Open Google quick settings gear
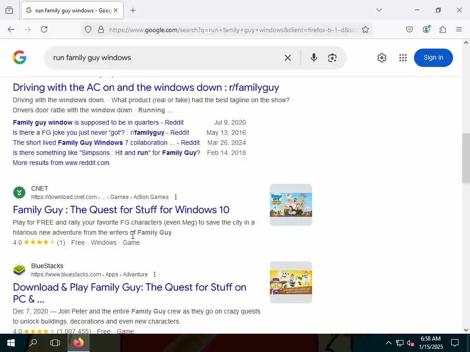This screenshot has width=470, height=352. [x=382, y=58]
